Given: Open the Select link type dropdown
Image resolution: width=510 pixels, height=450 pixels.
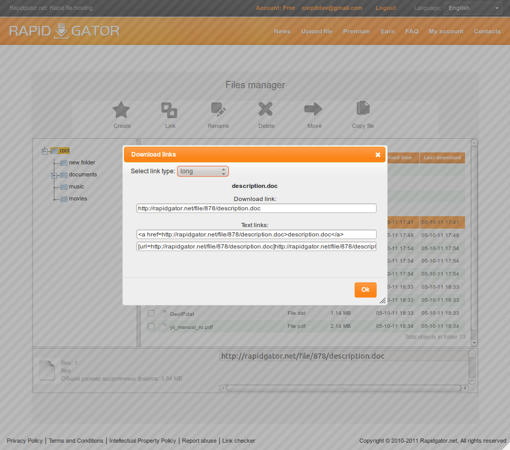Looking at the screenshot, I should (x=202, y=171).
